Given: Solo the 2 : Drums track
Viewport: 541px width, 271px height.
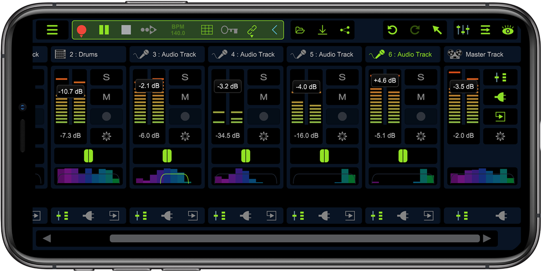Looking at the screenshot, I should click(x=107, y=77).
